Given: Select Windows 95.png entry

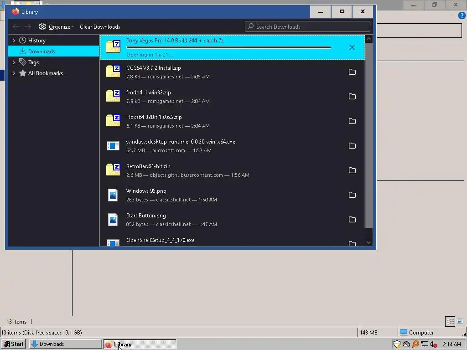Looking at the screenshot, I should 232,195.
